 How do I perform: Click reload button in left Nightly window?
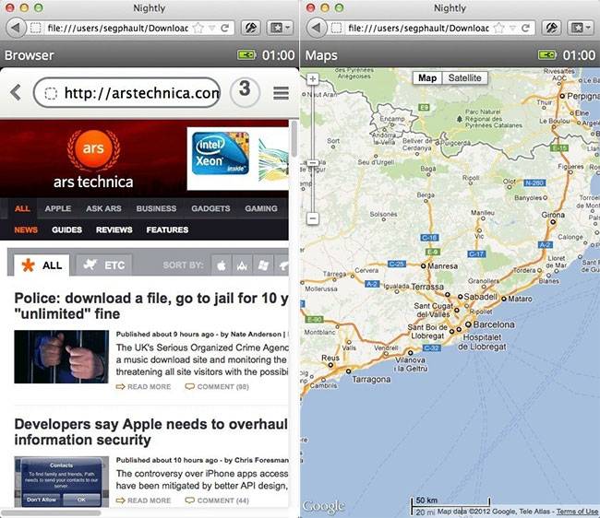click(x=226, y=28)
